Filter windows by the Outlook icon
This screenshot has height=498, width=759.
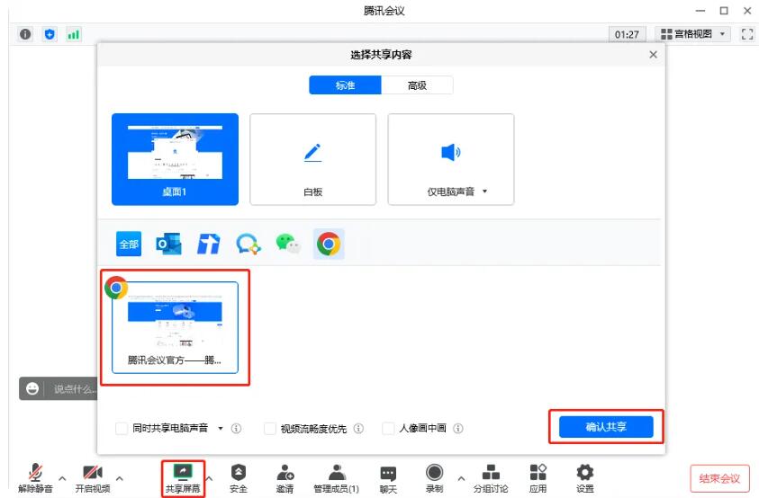(168, 244)
